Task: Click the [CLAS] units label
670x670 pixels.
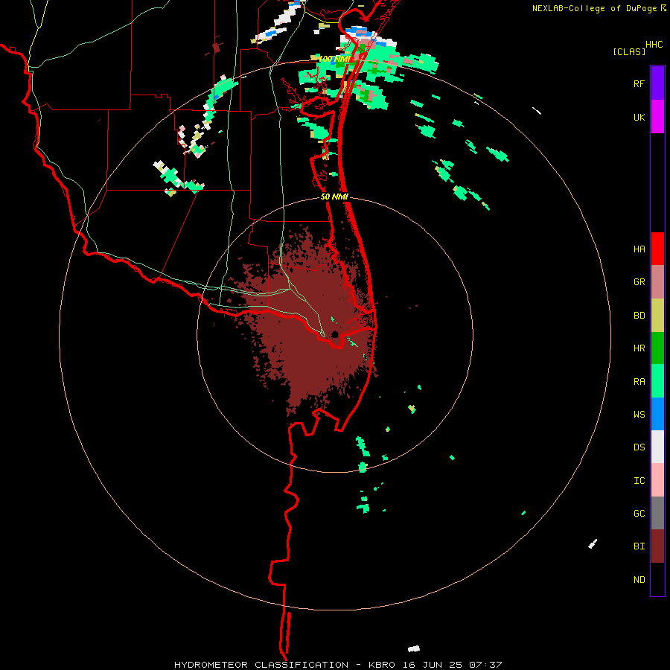Action: 629,51
